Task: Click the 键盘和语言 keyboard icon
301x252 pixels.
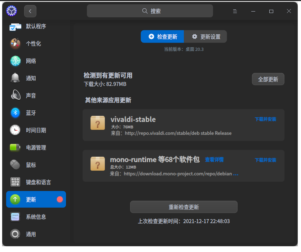Action: point(15,182)
